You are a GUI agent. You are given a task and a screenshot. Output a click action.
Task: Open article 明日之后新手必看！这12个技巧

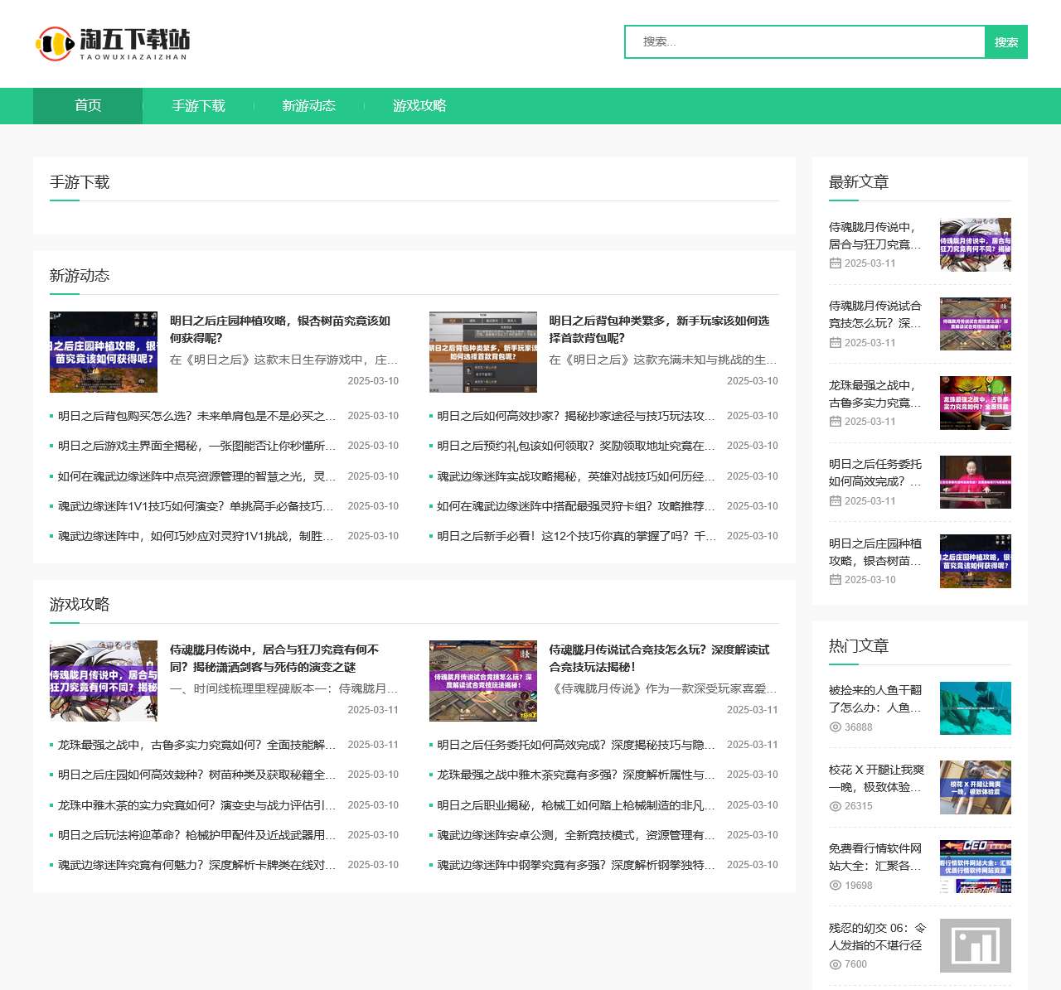point(576,536)
